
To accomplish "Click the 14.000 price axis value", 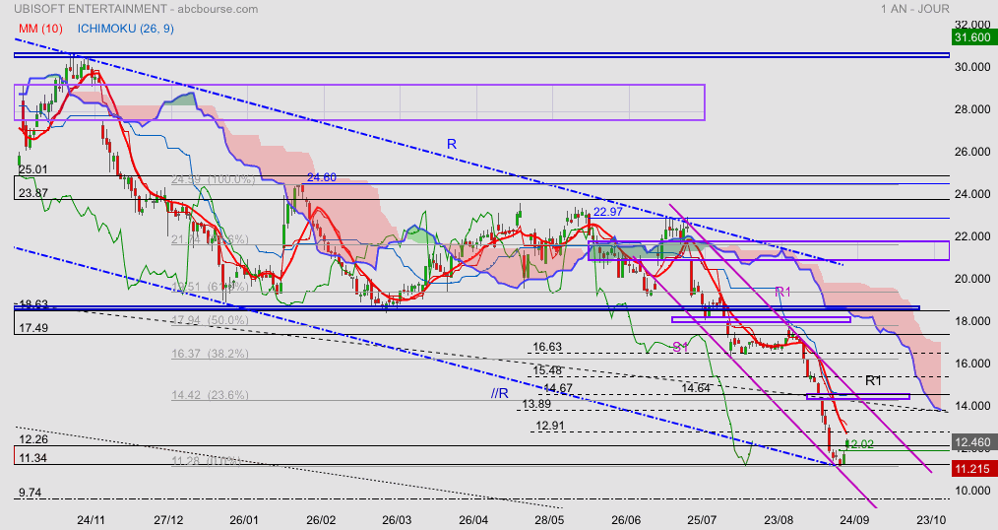I will pos(972,406).
